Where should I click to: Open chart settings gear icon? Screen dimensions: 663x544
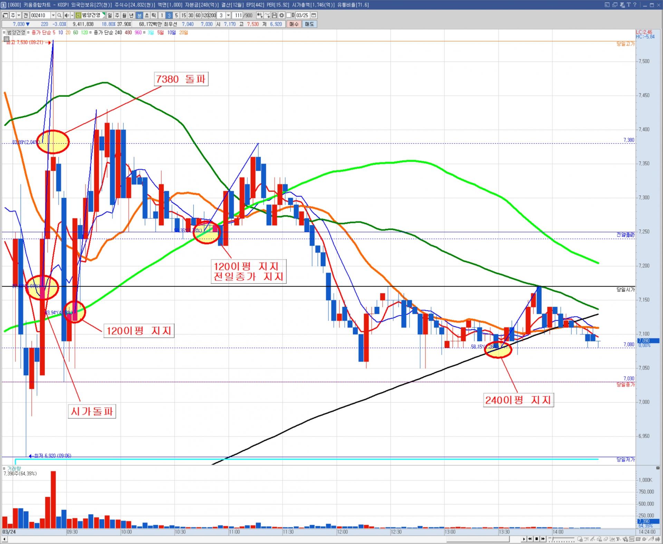click(281, 16)
